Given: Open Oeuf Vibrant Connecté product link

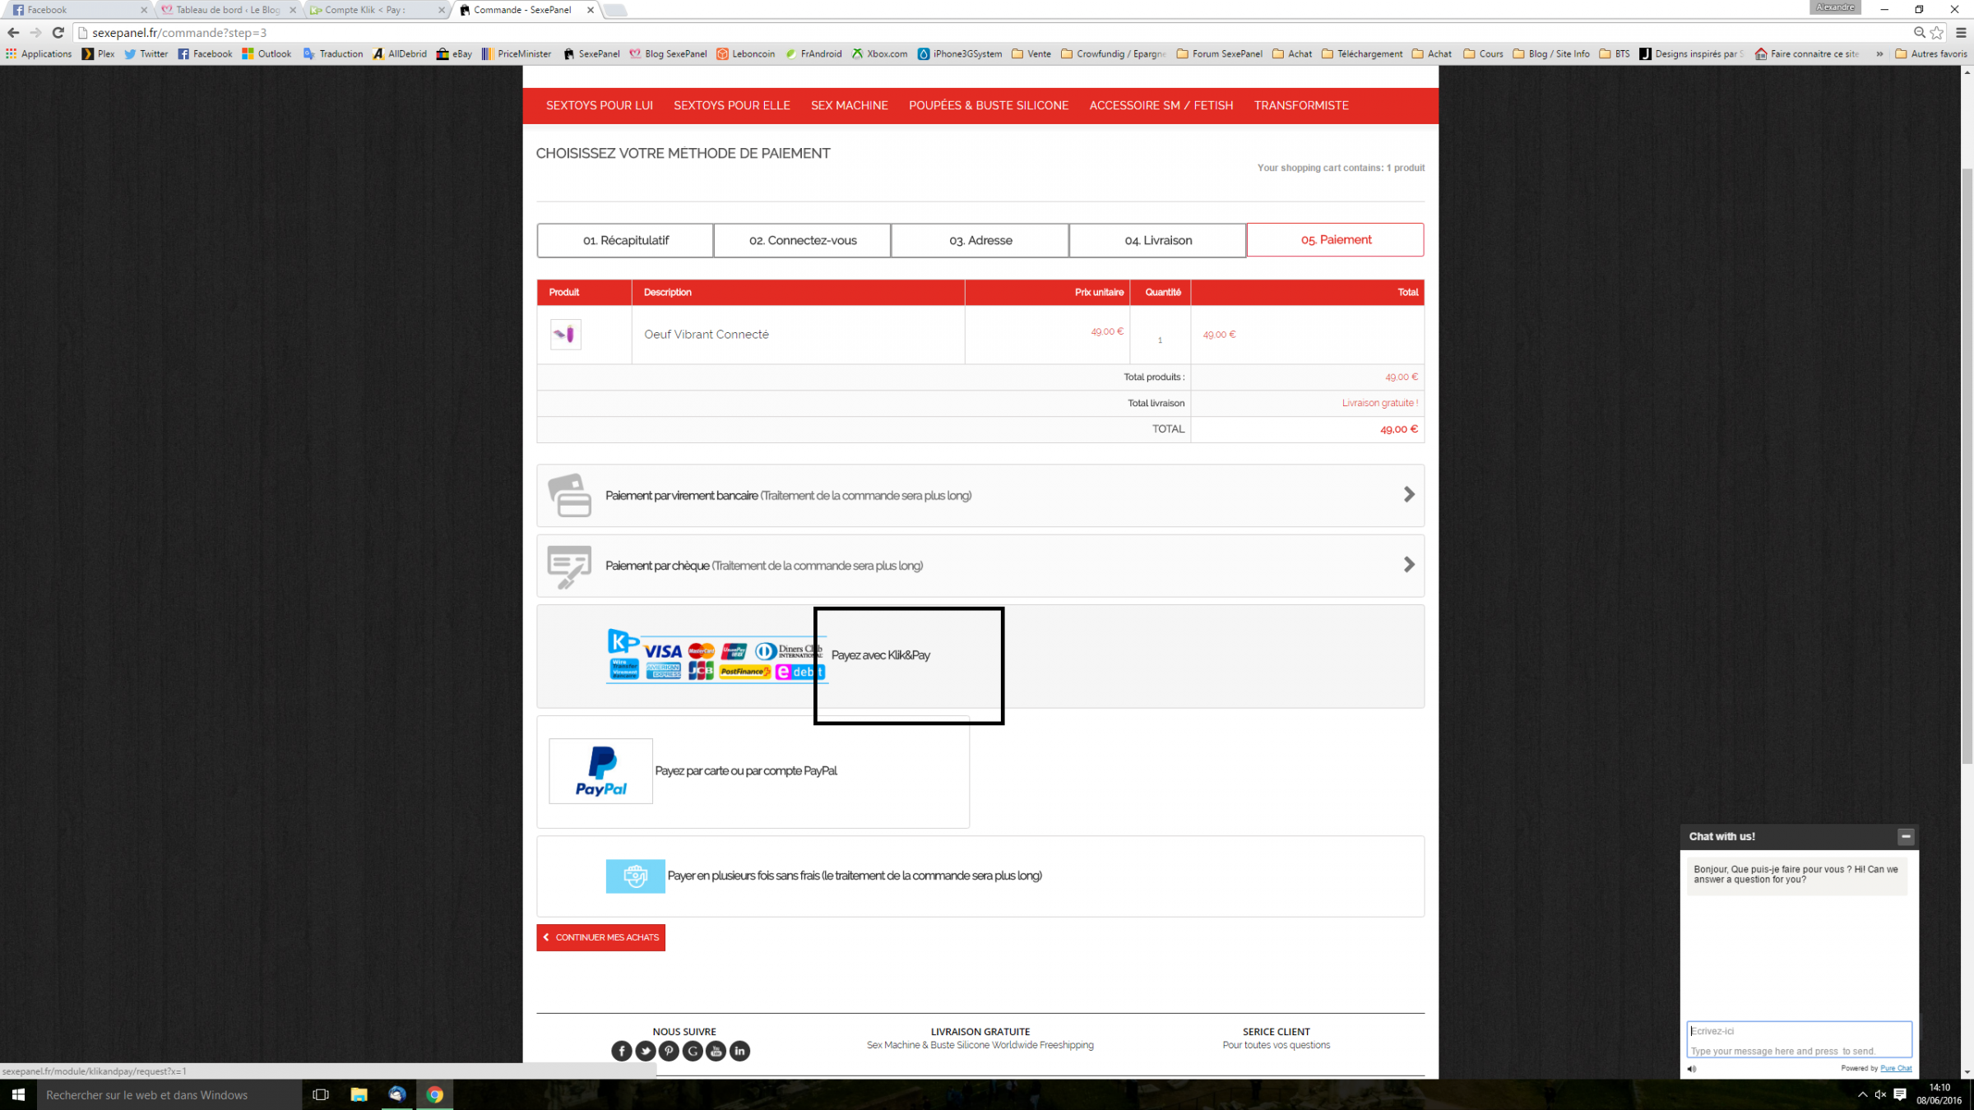Looking at the screenshot, I should pos(707,335).
